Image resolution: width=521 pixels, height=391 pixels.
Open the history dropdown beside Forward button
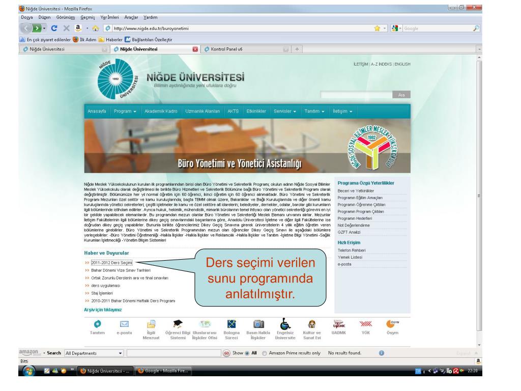[44, 29]
